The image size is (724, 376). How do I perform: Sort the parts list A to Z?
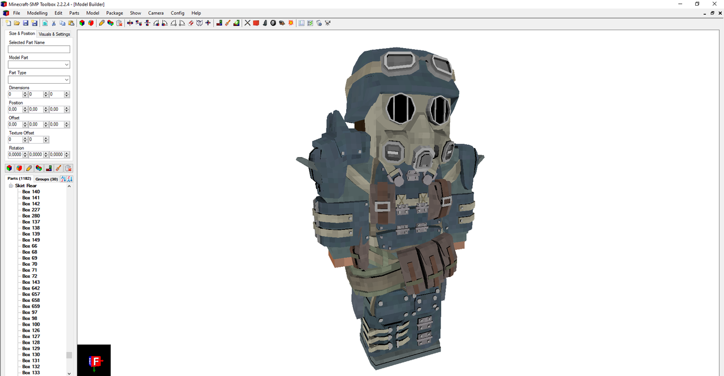[x=63, y=179]
